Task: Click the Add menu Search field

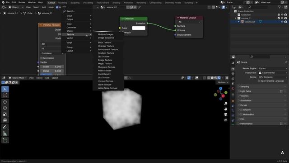Action: [x=77, y=11]
